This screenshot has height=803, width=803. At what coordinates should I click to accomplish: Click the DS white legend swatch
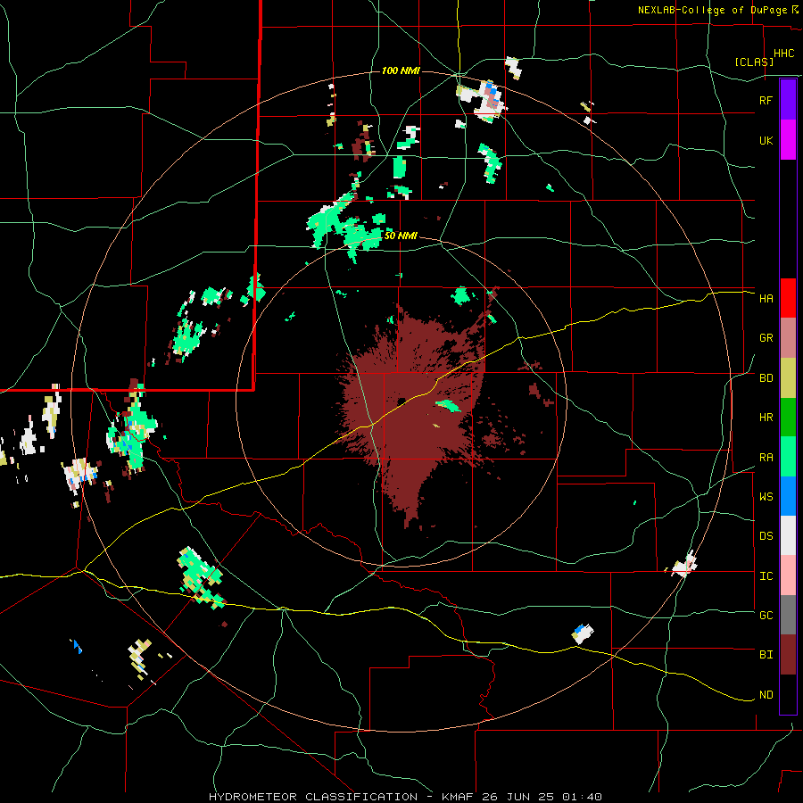pyautogui.click(x=788, y=535)
